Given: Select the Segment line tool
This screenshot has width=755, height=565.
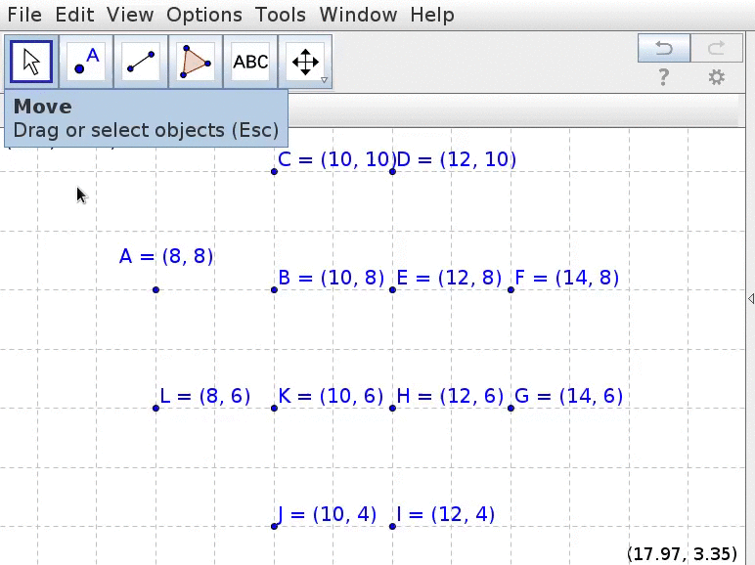Looking at the screenshot, I should [141, 62].
